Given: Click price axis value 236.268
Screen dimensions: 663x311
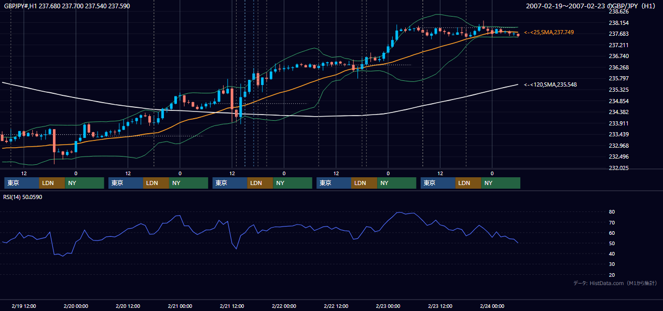Looking at the screenshot, I should click(x=619, y=67).
